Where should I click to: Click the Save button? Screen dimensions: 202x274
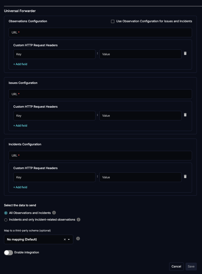[x=191, y=266]
